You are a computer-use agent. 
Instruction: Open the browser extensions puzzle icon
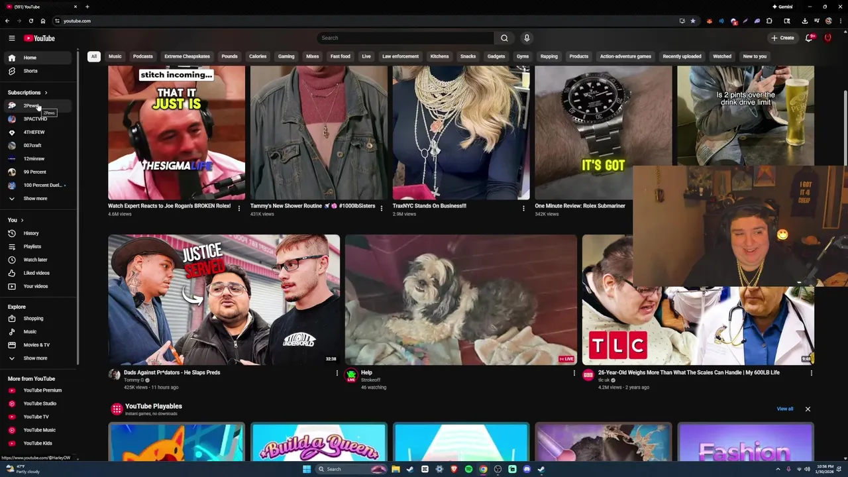tap(769, 21)
